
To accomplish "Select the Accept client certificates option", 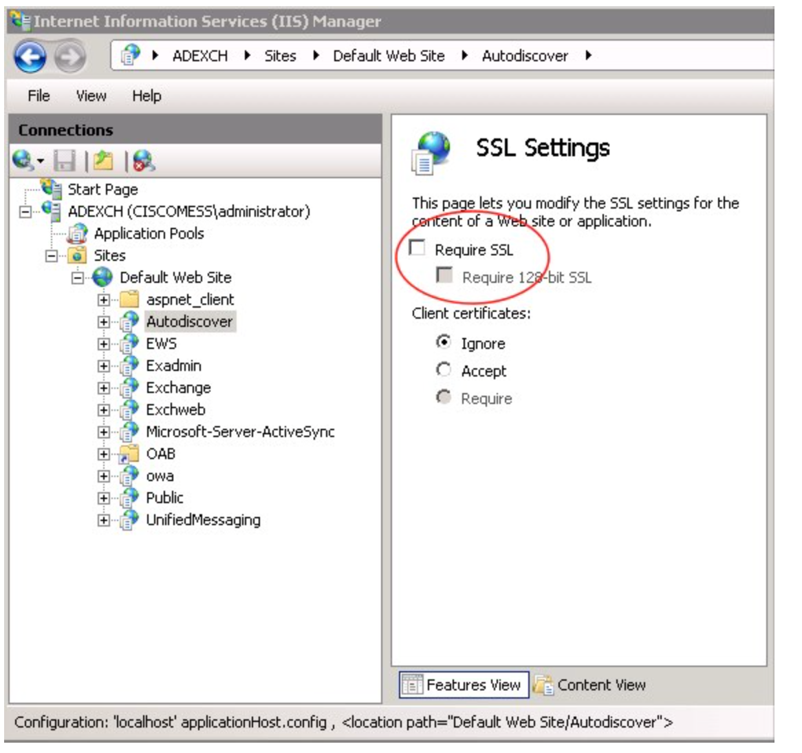I will (444, 370).
